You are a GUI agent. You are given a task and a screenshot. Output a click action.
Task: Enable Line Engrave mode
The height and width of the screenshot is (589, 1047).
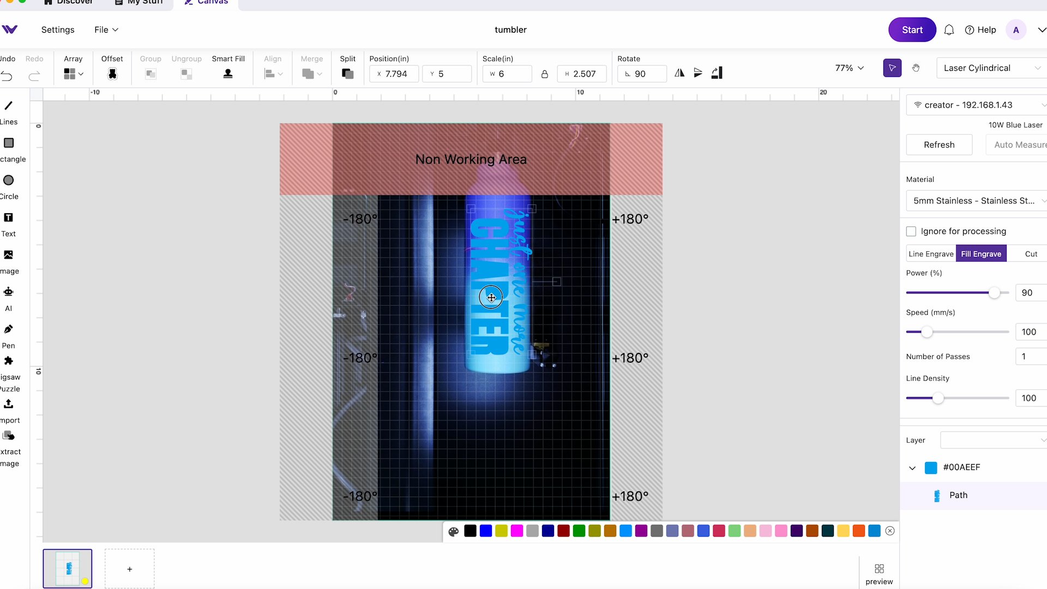[930, 253]
